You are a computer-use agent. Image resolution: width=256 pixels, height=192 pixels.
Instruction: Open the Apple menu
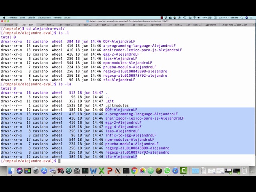click(x=4, y=18)
